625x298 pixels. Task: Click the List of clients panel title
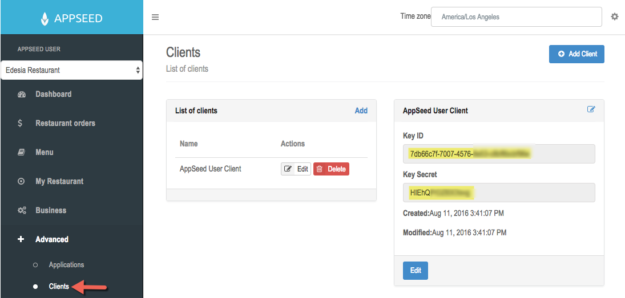point(196,111)
